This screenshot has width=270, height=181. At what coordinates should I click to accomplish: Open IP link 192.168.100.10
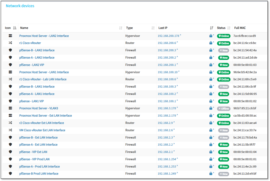[x=168, y=72]
